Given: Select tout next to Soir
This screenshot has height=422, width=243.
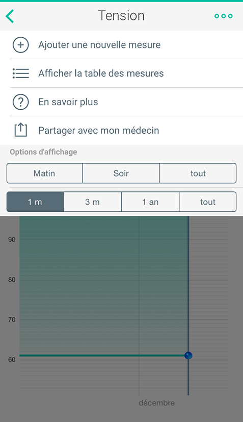Looking at the screenshot, I should 198,173.
